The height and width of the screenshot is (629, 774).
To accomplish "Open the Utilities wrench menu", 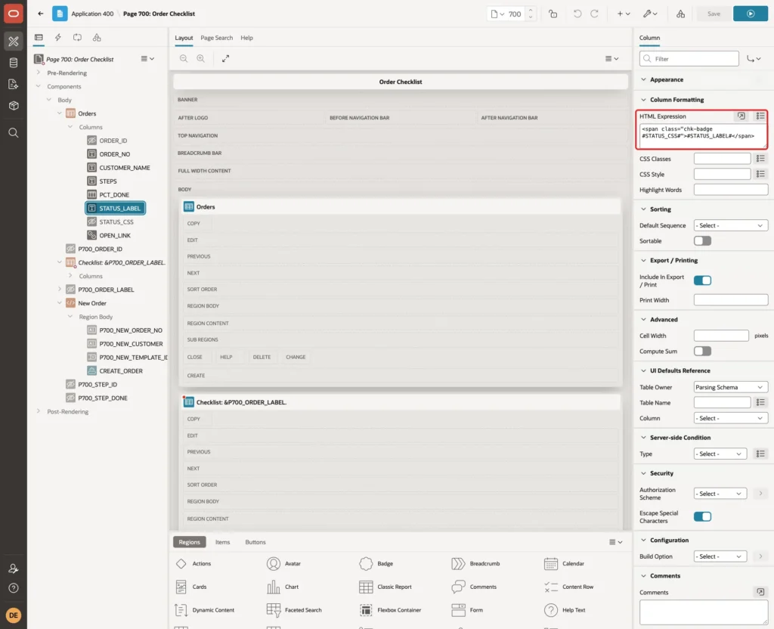I will coord(649,14).
